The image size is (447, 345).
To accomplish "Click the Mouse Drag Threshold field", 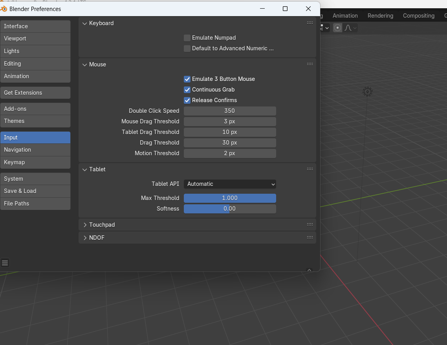I will pos(230,121).
